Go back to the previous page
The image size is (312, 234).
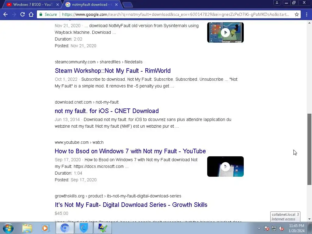coord(5,14)
